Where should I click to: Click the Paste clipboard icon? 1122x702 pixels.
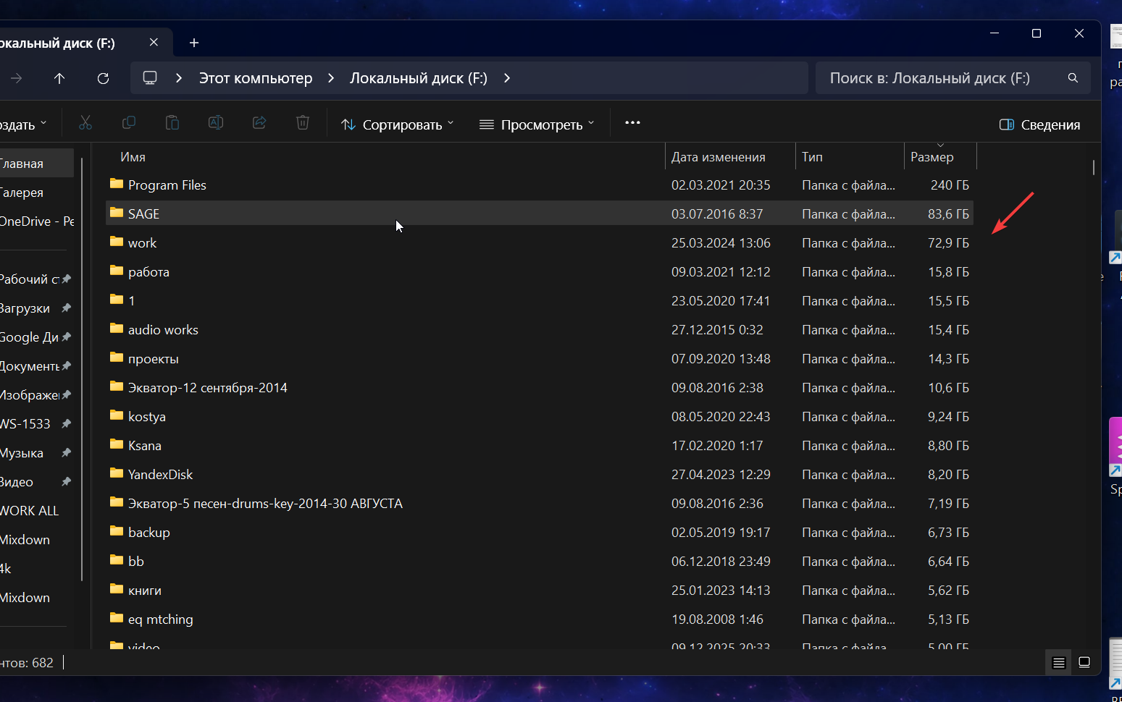pos(172,123)
